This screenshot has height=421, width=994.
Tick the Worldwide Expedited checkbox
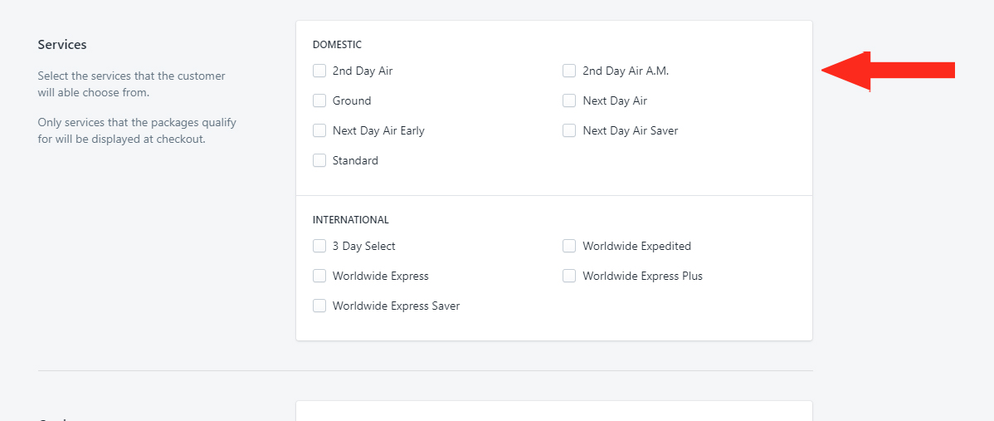pos(569,246)
